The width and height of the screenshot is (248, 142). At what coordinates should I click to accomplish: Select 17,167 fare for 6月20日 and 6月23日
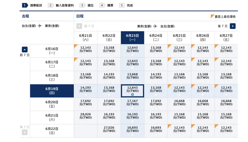click(x=133, y=104)
